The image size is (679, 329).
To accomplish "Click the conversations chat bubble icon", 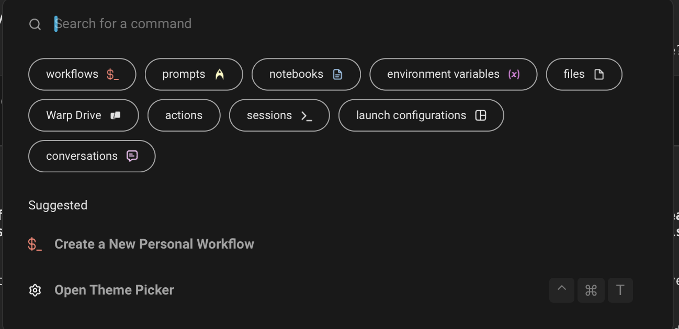I will 132,156.
